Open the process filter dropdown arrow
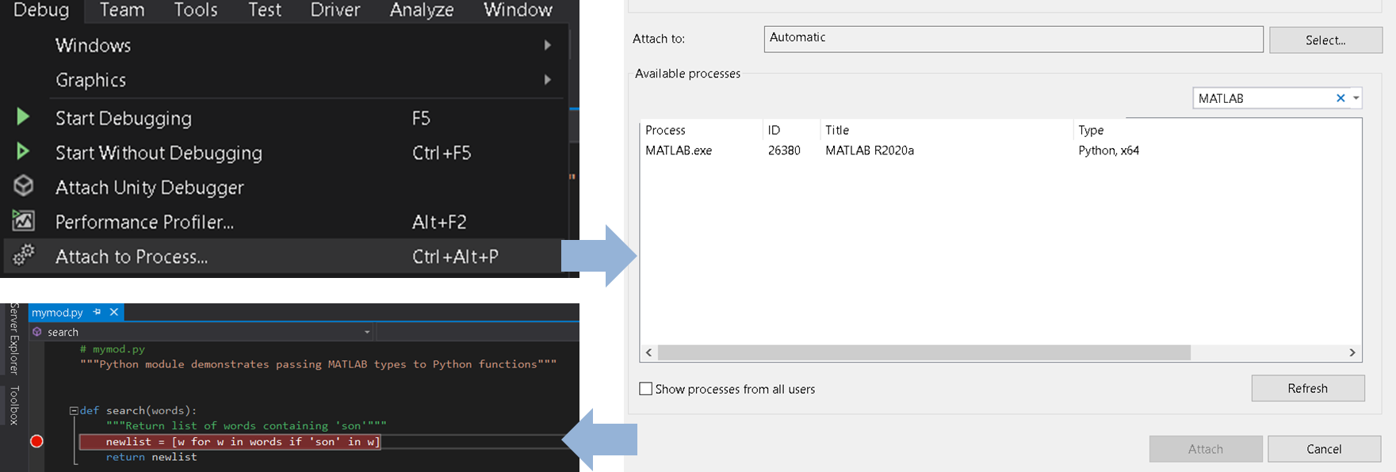The width and height of the screenshot is (1396, 472). (x=1356, y=98)
